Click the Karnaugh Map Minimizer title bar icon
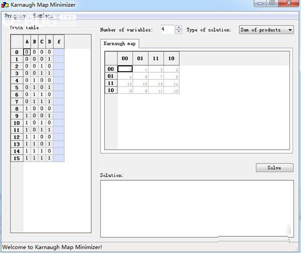This screenshot has height=253, width=301. (5, 5)
